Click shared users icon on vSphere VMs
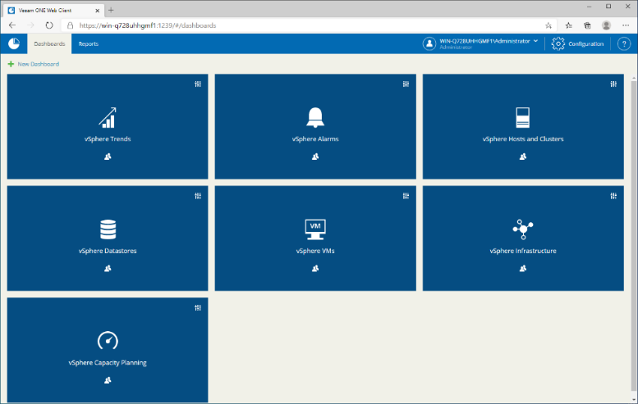This screenshot has width=638, height=404. click(315, 269)
